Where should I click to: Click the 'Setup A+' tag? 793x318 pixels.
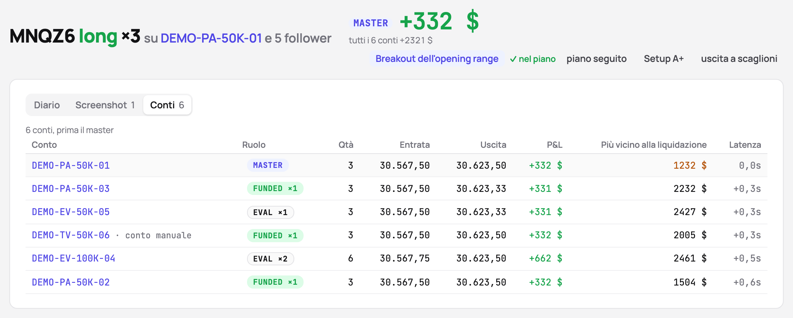tap(664, 59)
